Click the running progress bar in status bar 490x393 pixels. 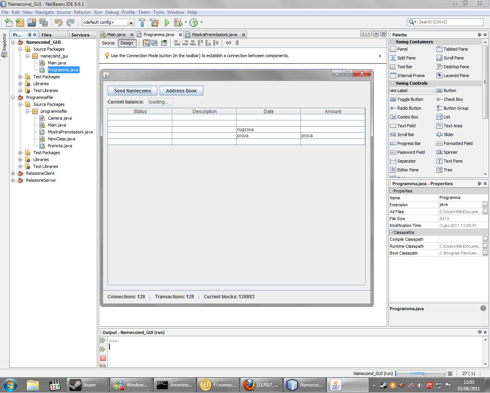pyautogui.click(x=420, y=373)
